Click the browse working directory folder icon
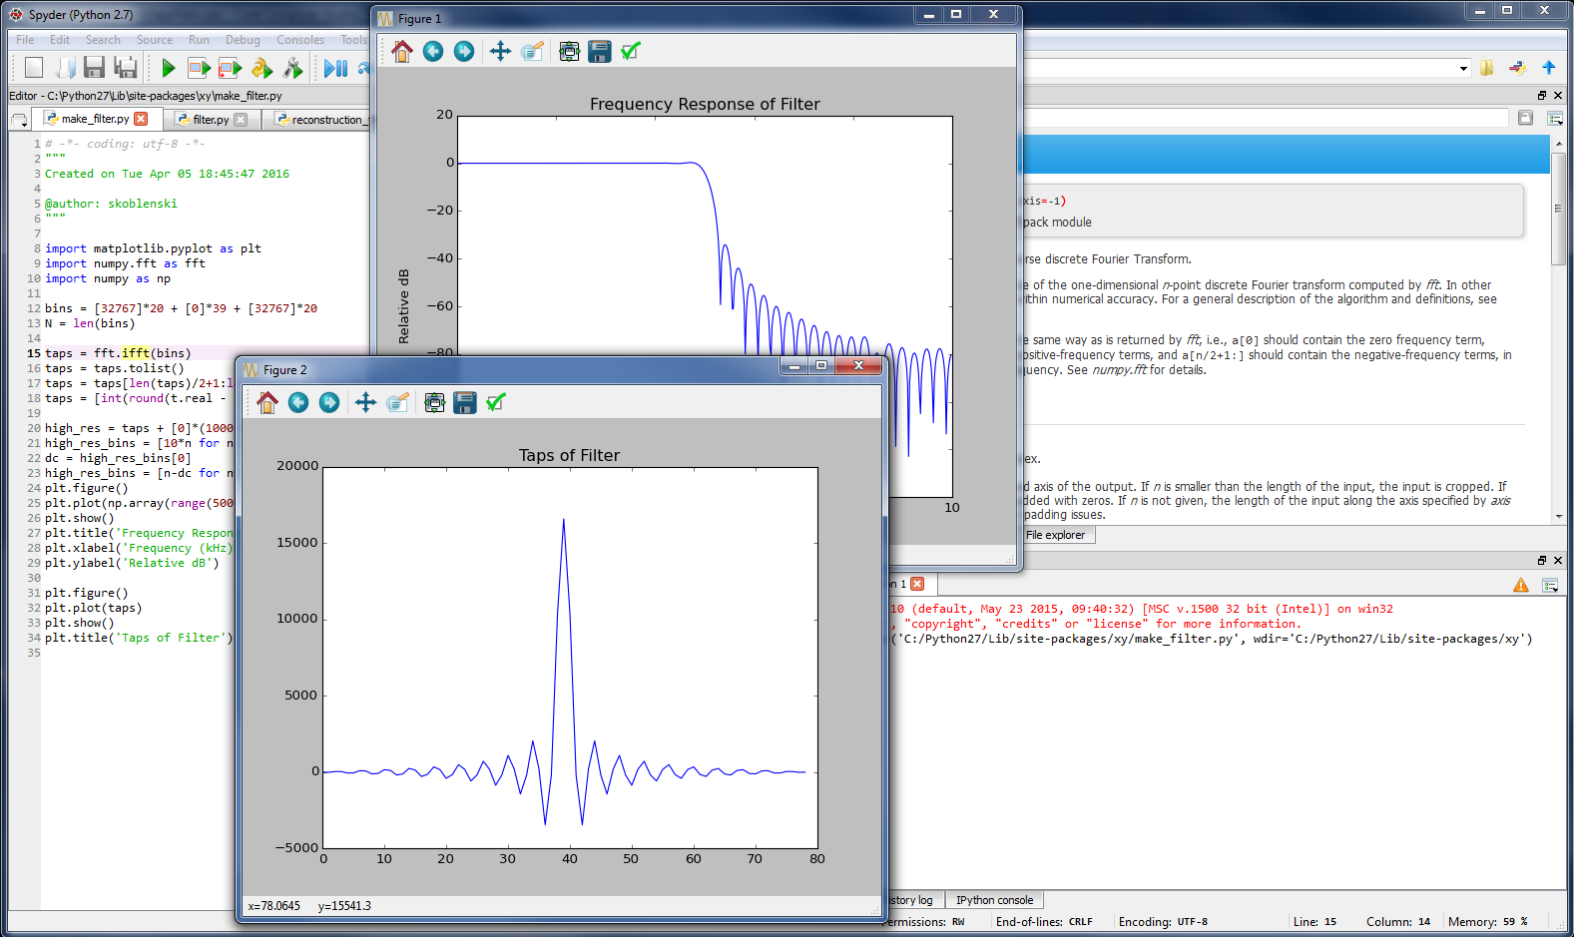Viewport: 1574px width, 937px height. coord(1487,68)
